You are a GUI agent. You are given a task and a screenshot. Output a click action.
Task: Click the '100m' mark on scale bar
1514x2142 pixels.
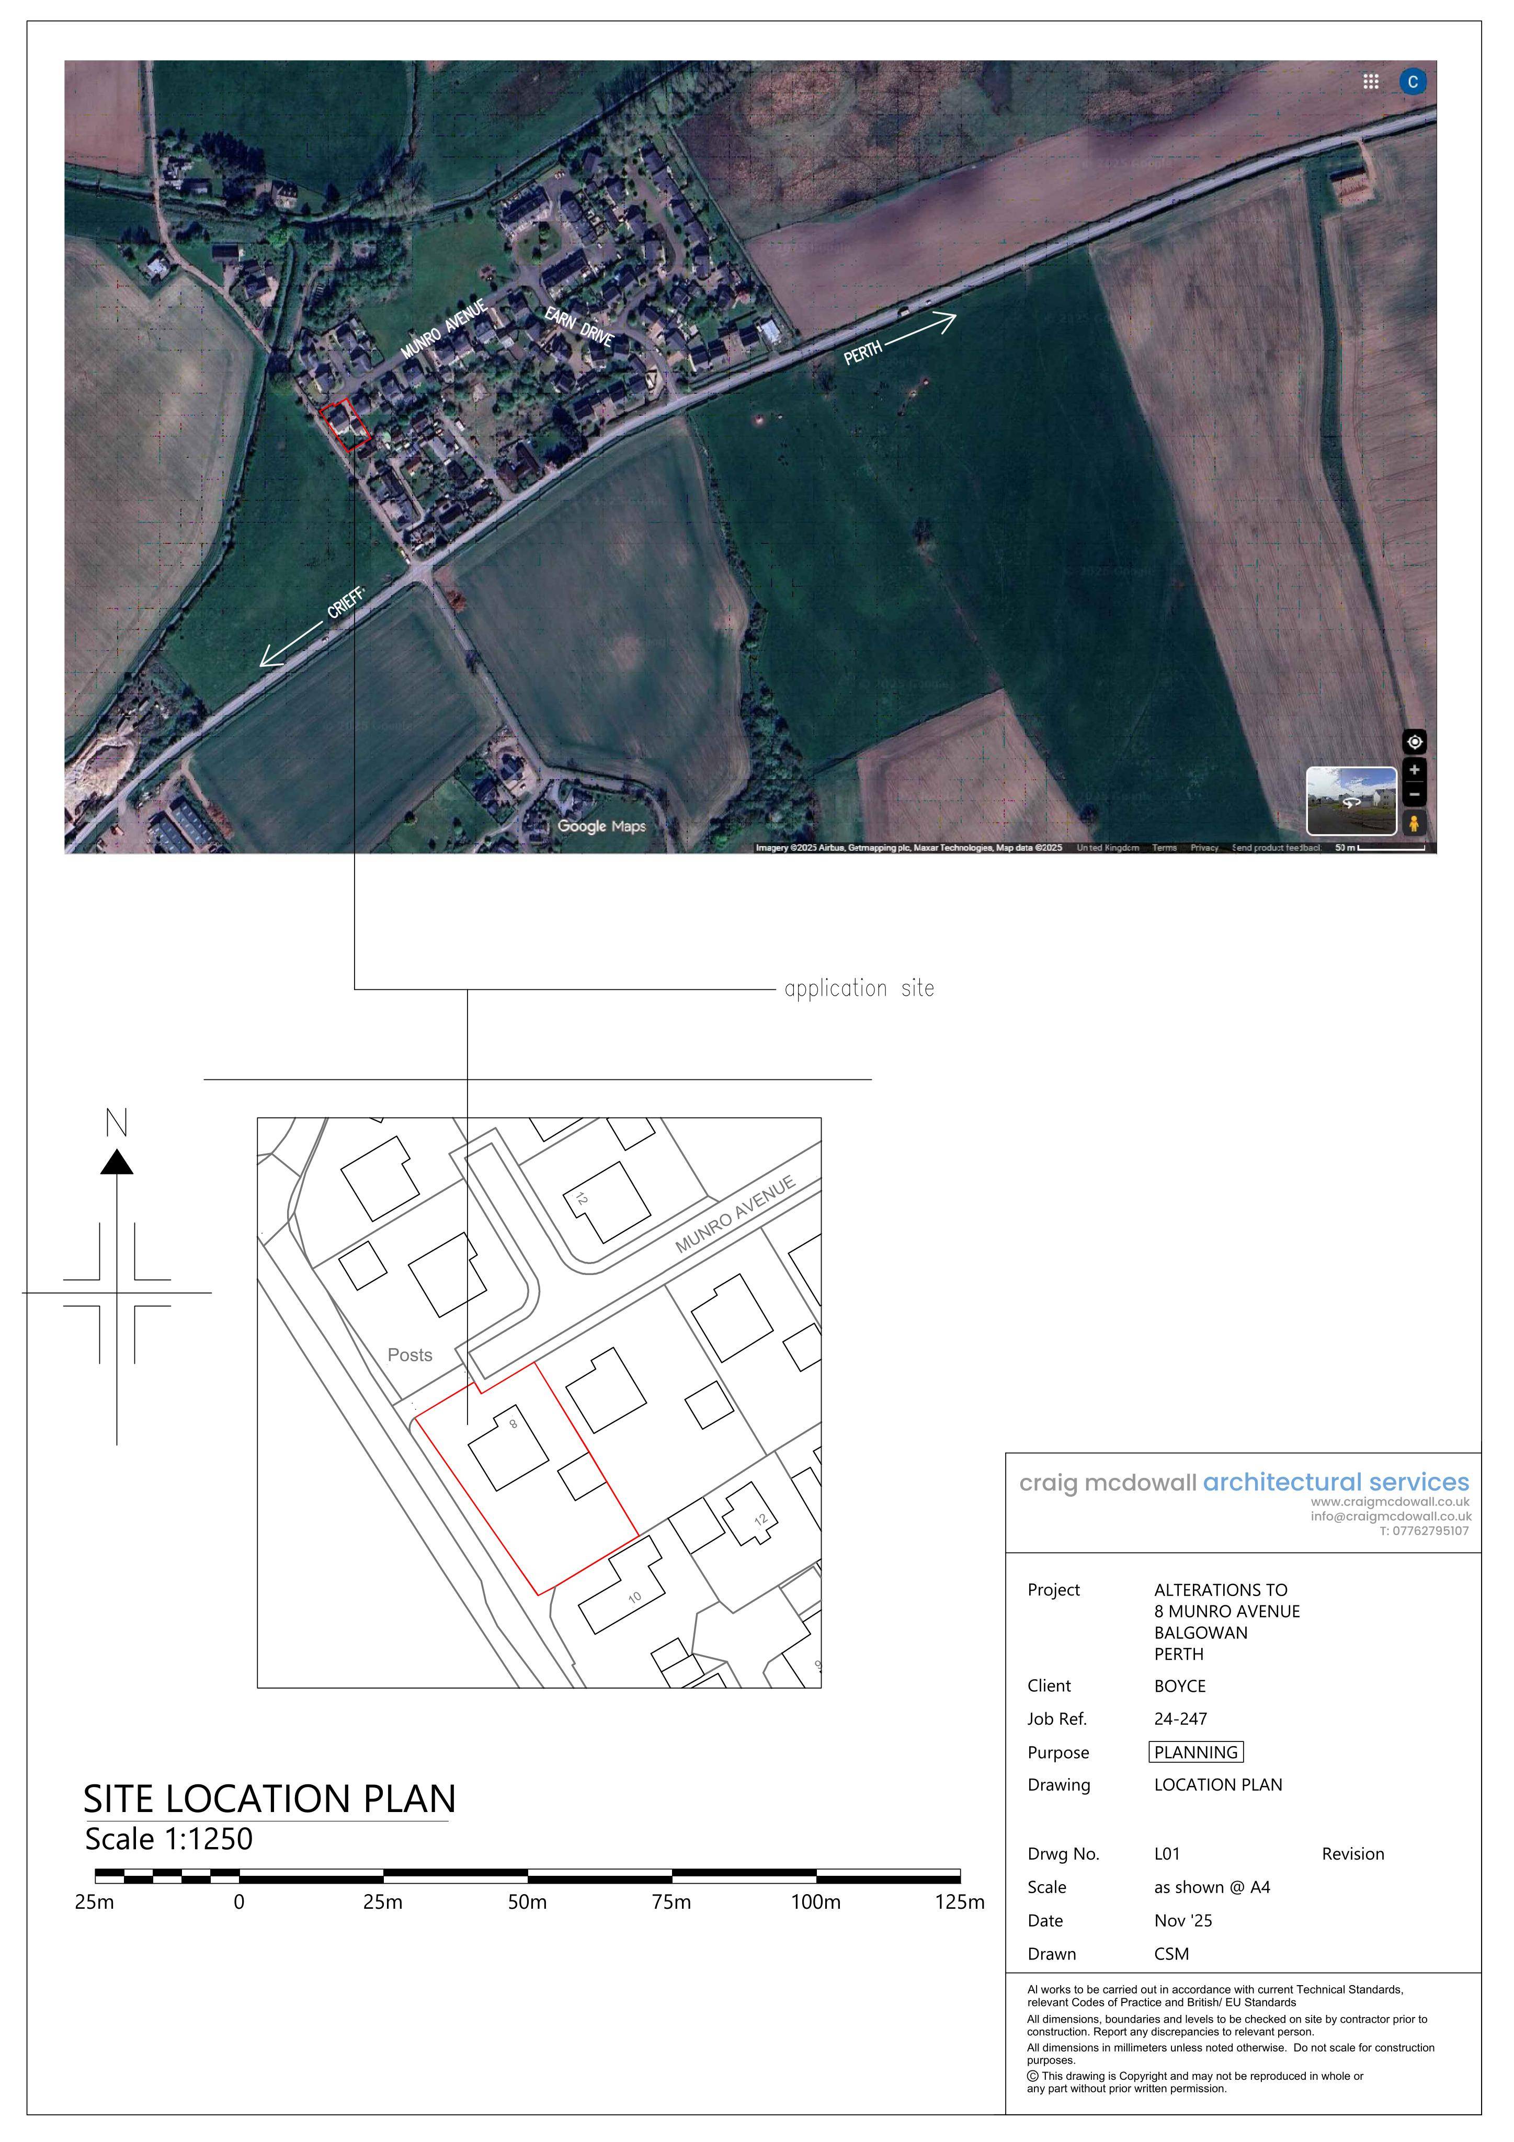click(815, 1902)
